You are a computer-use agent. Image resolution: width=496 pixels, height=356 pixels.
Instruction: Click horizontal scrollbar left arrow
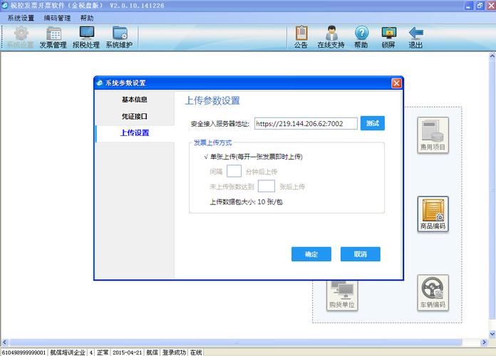pos(4,342)
